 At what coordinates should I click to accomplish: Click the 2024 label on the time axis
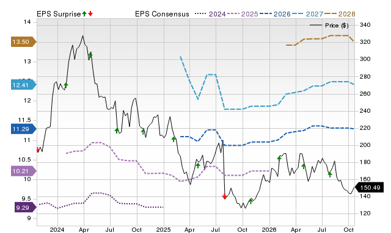click(57, 229)
